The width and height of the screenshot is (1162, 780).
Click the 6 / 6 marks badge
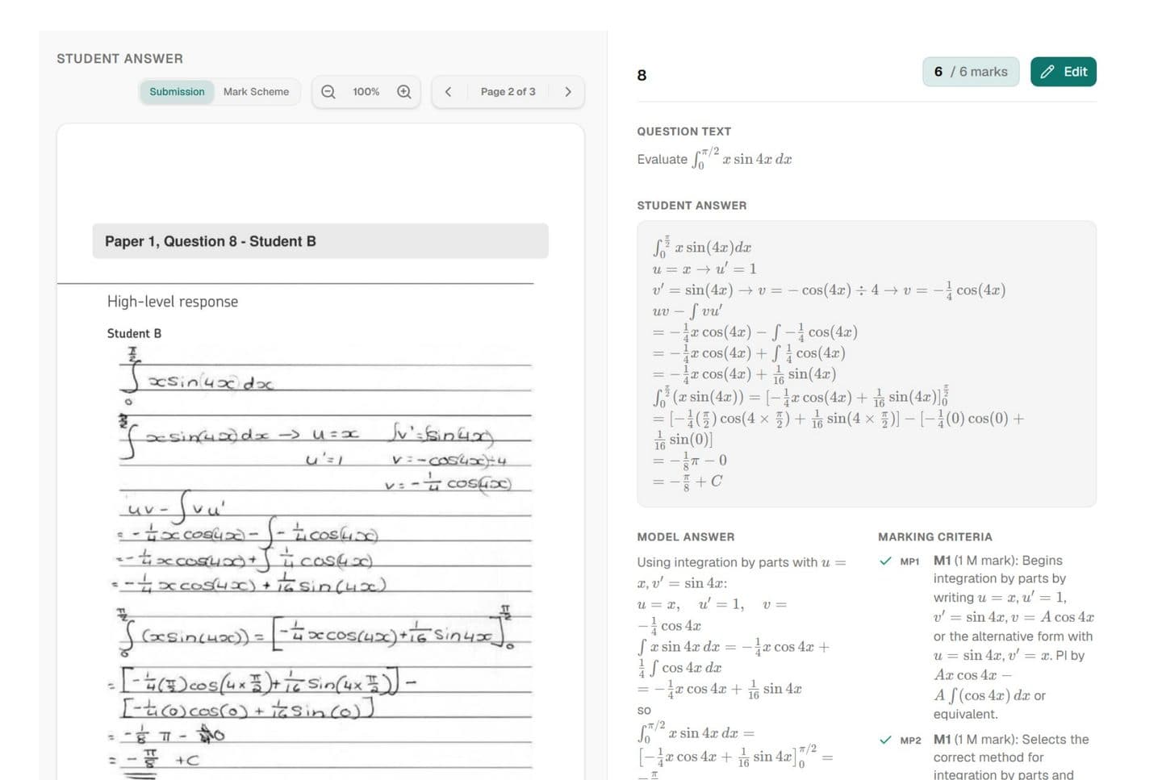tap(971, 72)
